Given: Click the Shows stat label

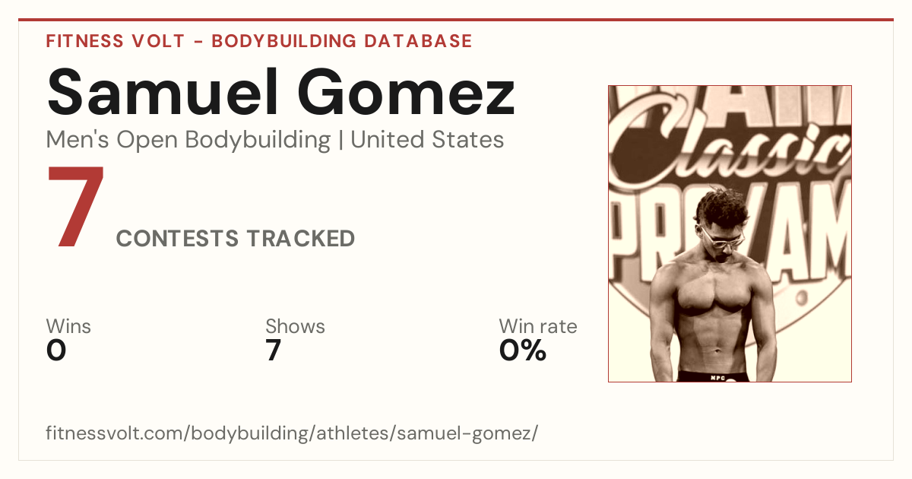Looking at the screenshot, I should pyautogui.click(x=295, y=326).
